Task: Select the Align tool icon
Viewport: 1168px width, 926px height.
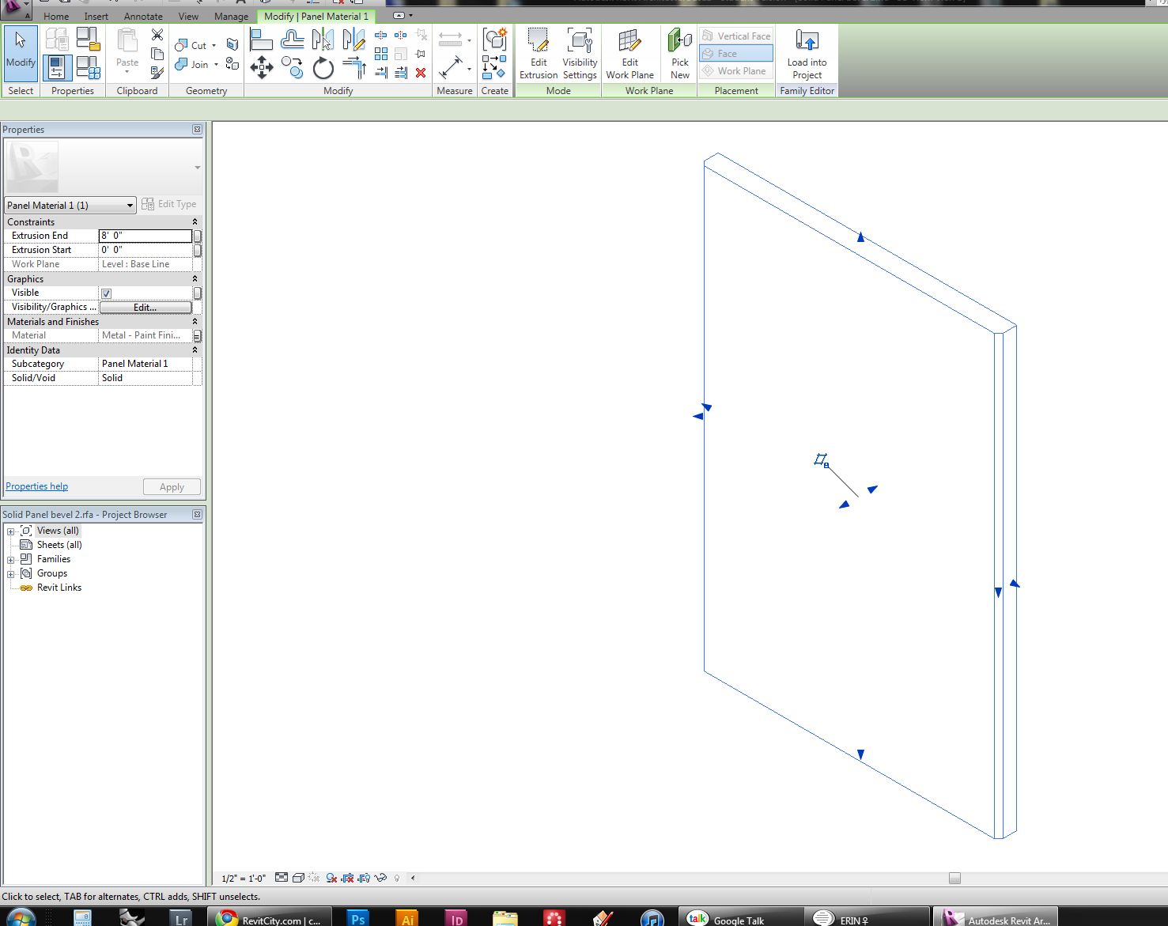Action: pyautogui.click(x=261, y=39)
